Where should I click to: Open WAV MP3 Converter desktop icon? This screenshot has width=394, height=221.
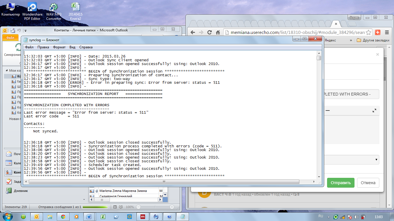point(54,12)
